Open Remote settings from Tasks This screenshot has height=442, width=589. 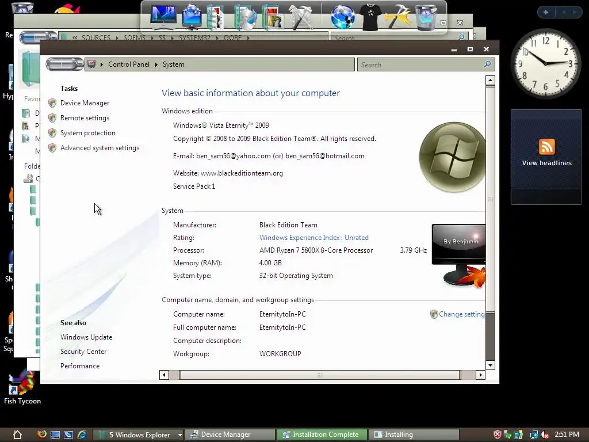click(85, 118)
